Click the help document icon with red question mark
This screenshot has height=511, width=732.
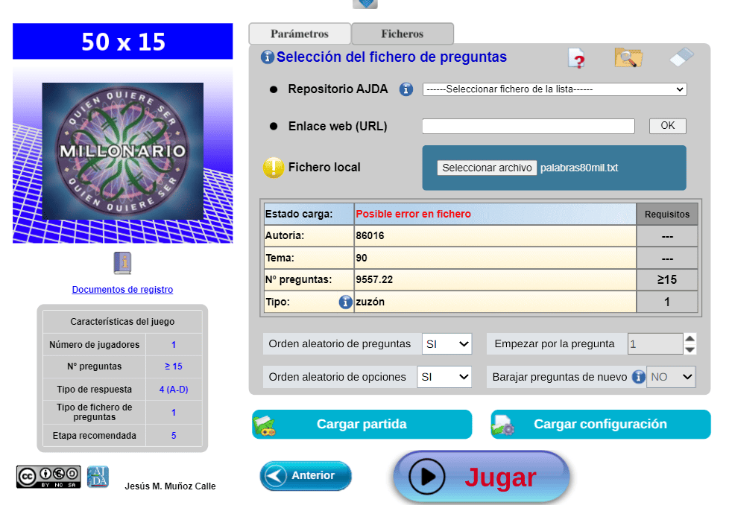575,58
